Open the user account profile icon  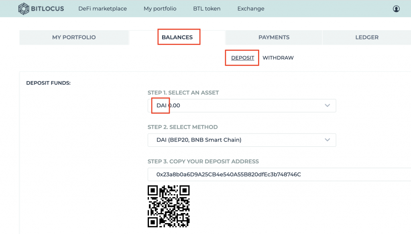(396, 9)
